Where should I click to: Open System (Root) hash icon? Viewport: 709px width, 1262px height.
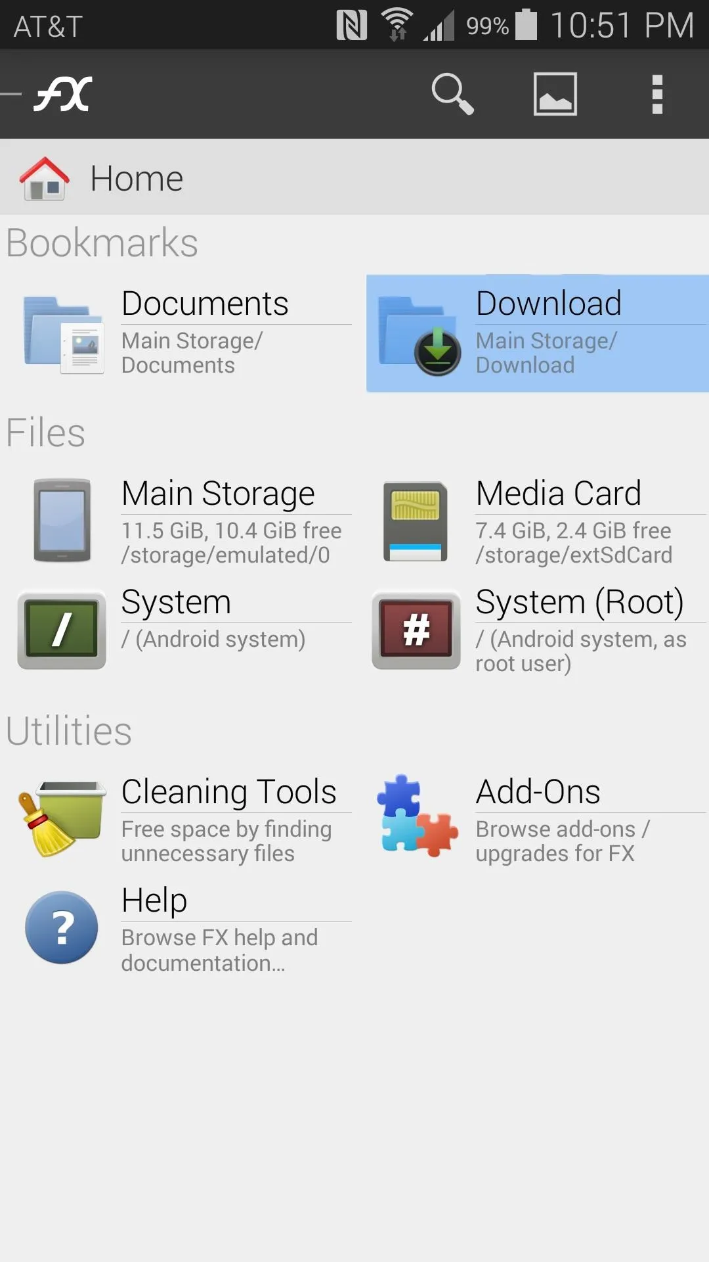click(x=416, y=630)
